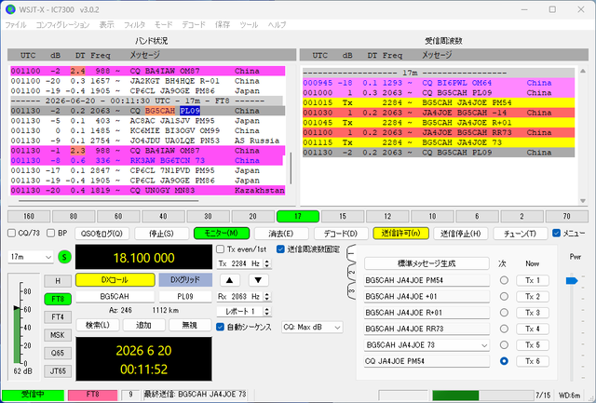Open the 17m band dropdown
The height and width of the screenshot is (403, 596).
point(31,257)
